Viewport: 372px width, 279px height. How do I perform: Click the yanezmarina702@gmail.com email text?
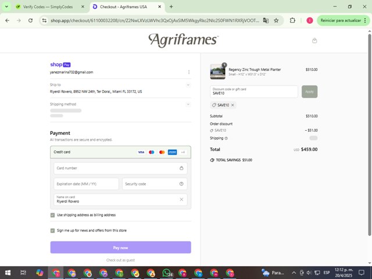[71, 72]
